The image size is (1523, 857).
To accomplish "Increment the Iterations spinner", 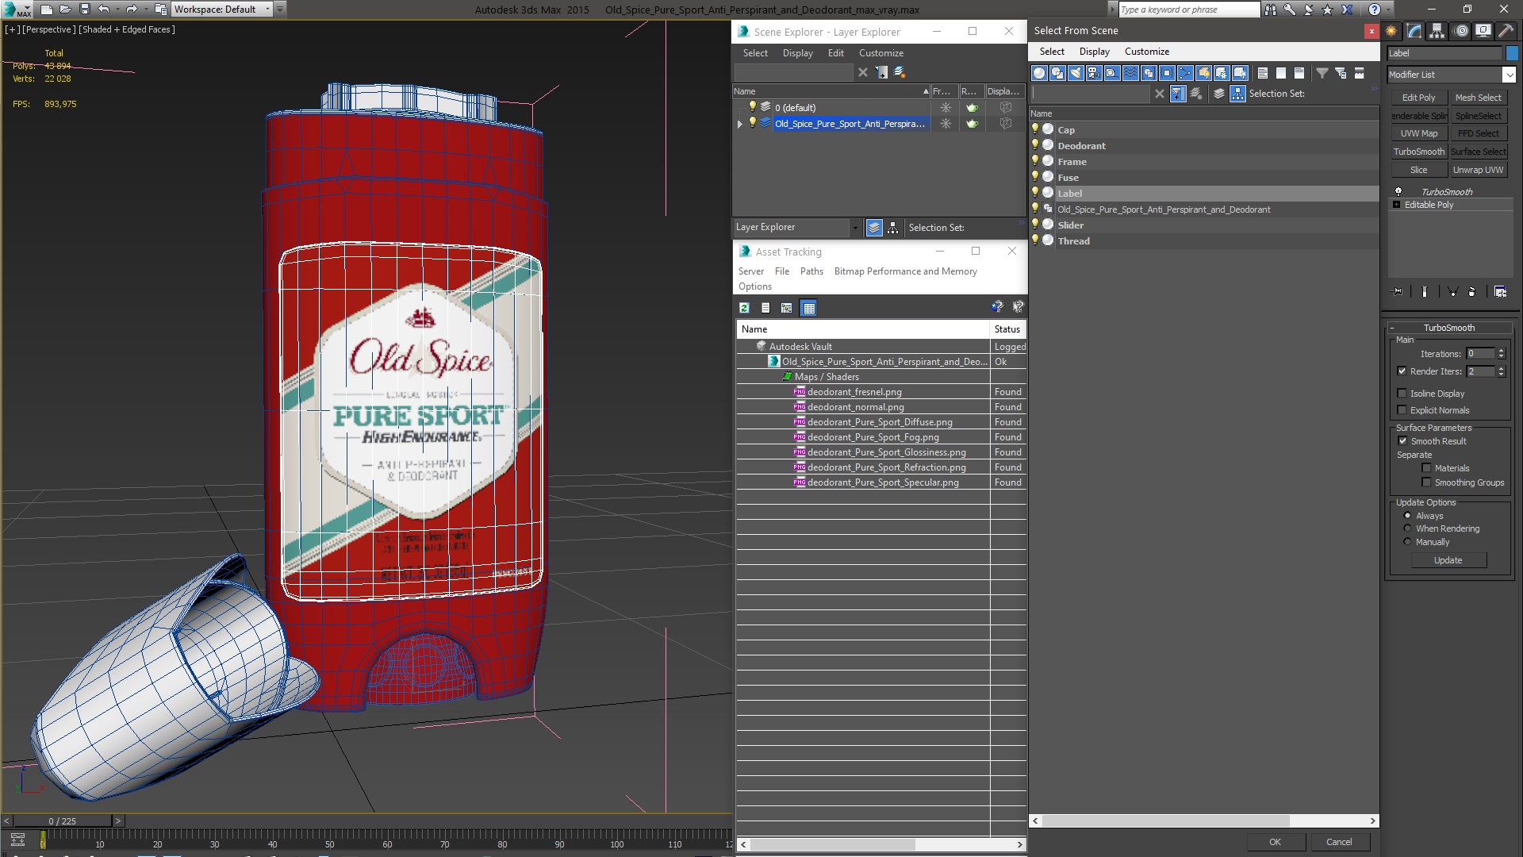I will [1501, 351].
